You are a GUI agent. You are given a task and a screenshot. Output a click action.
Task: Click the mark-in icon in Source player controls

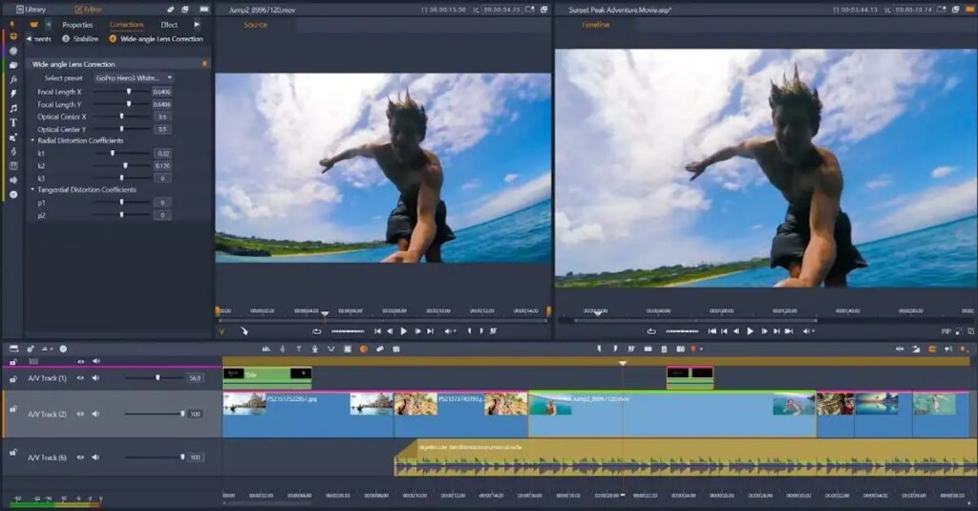469,331
